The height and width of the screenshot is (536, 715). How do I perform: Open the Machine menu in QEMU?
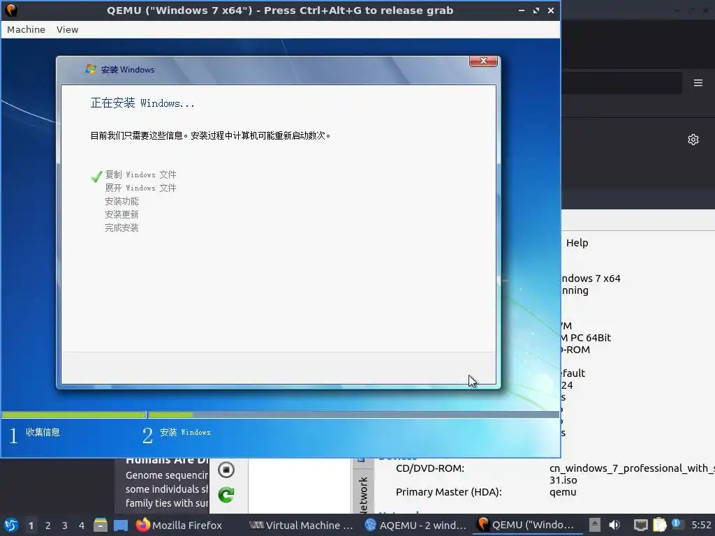(x=26, y=29)
